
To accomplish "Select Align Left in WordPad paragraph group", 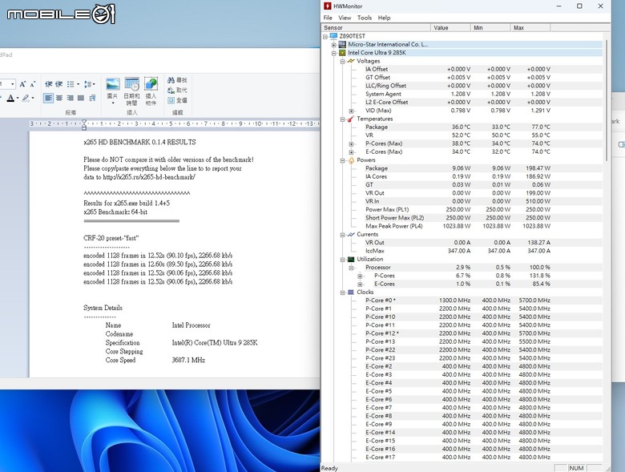I will pyautogui.click(x=48, y=98).
